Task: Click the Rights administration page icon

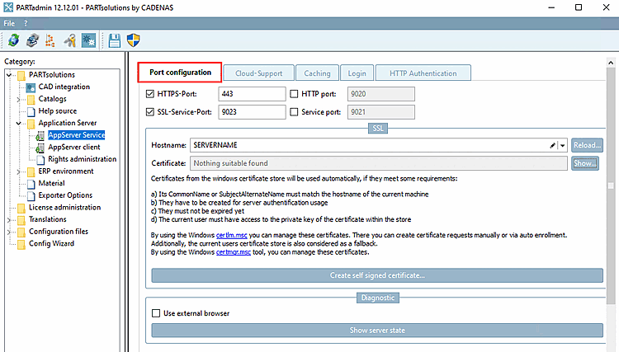Action: pos(40,160)
